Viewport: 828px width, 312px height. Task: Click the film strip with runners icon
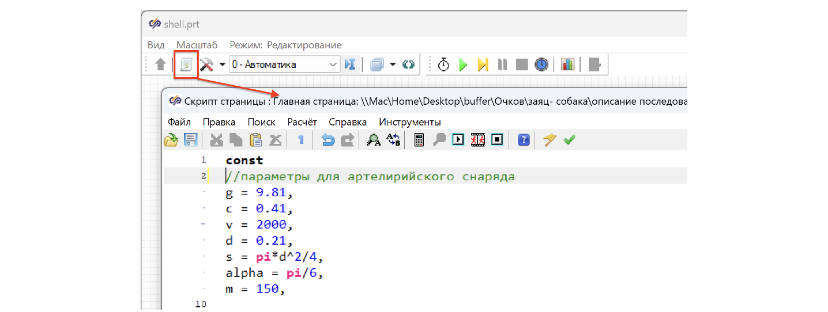tap(478, 140)
